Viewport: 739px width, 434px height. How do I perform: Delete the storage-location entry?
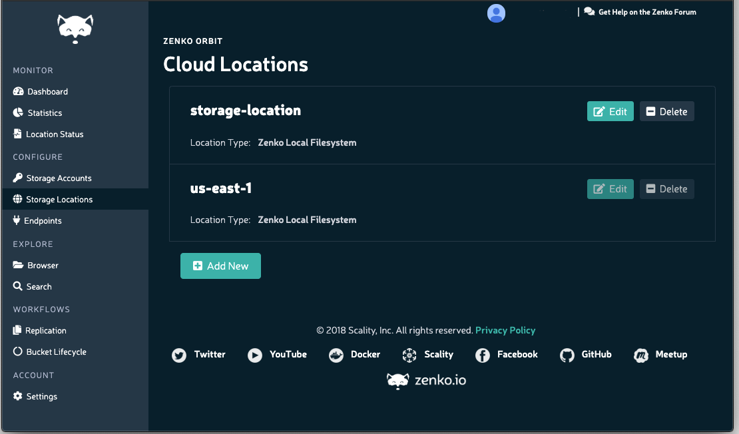point(666,111)
